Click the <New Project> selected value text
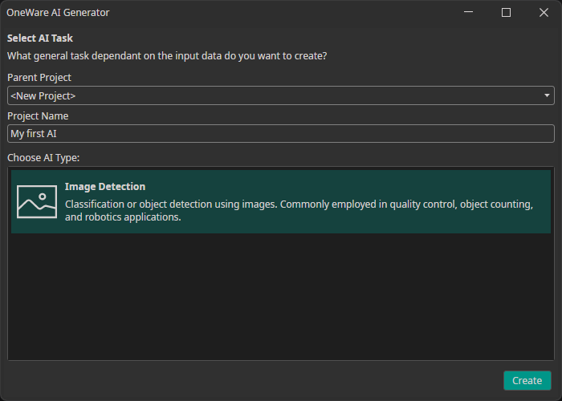 pyautogui.click(x=43, y=95)
